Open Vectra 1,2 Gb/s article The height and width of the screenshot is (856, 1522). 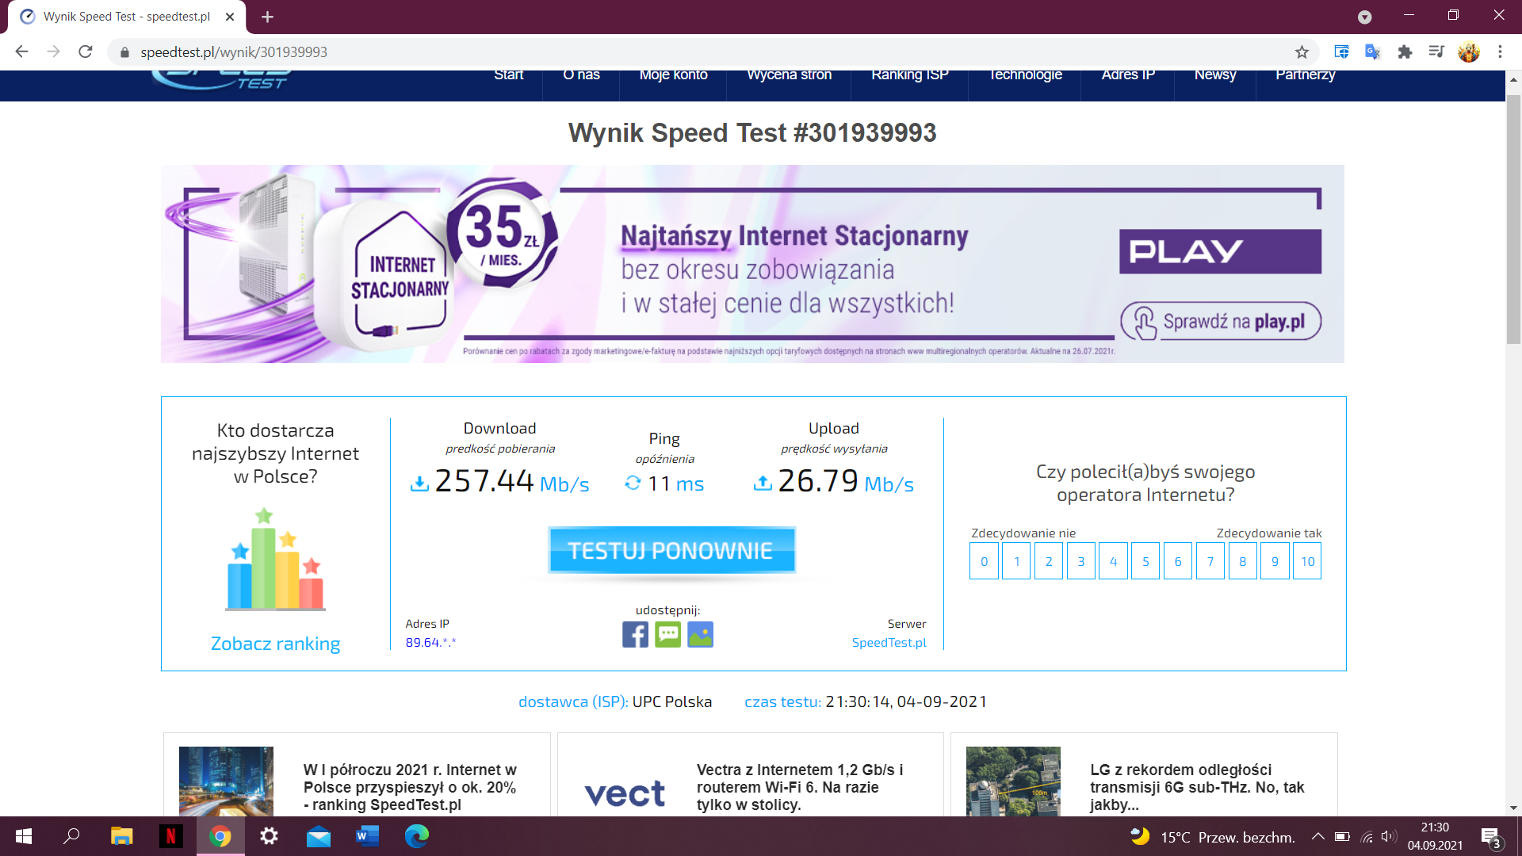click(x=800, y=787)
